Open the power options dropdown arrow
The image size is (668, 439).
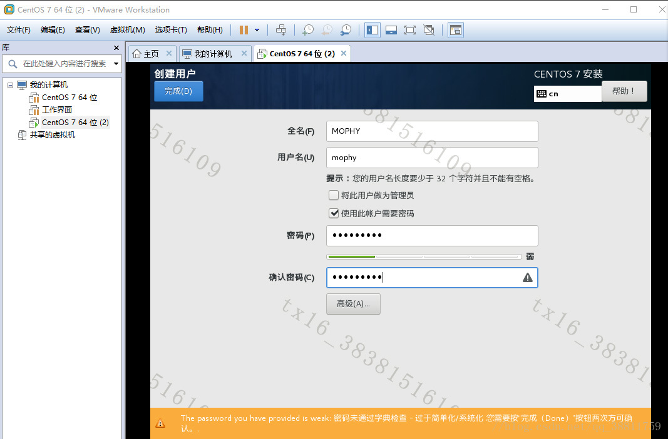coord(257,30)
